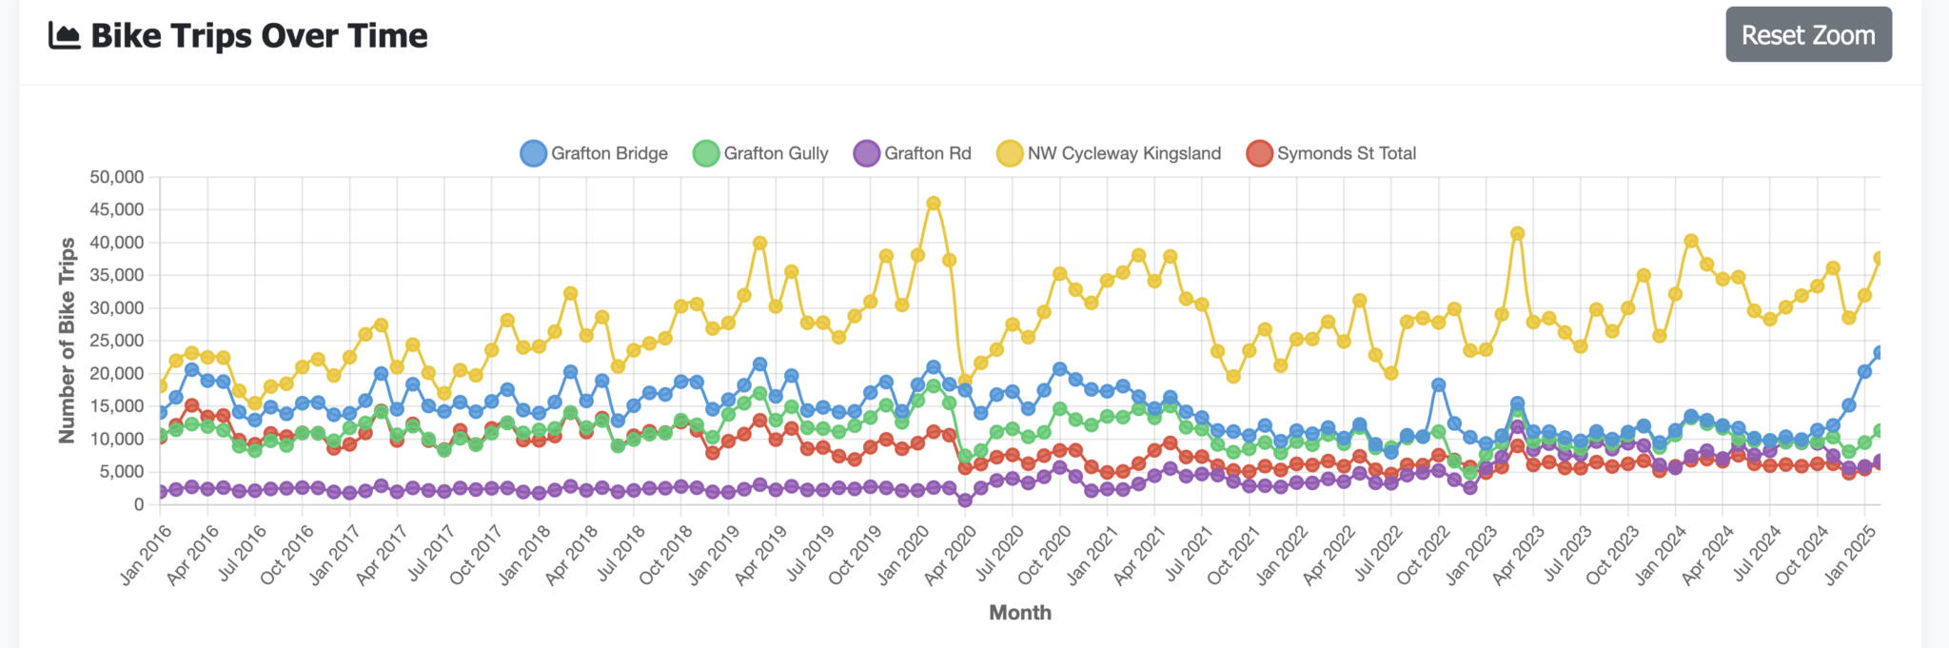Click the yellow peak point near Mar 2019
1949x648 pixels.
[x=759, y=244]
